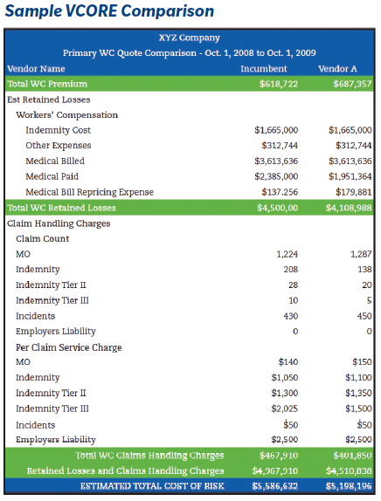The width and height of the screenshot is (381, 501).
Task: Click the Per Claim Service Charge heading
Action: click(69, 347)
